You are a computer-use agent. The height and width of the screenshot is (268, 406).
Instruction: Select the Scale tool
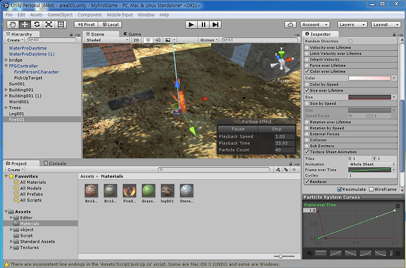(x=48, y=25)
